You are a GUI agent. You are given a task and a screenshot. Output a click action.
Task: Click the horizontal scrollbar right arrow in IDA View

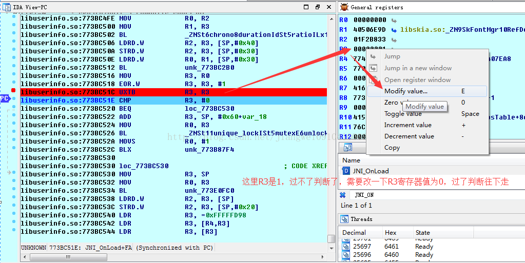tap(322, 257)
